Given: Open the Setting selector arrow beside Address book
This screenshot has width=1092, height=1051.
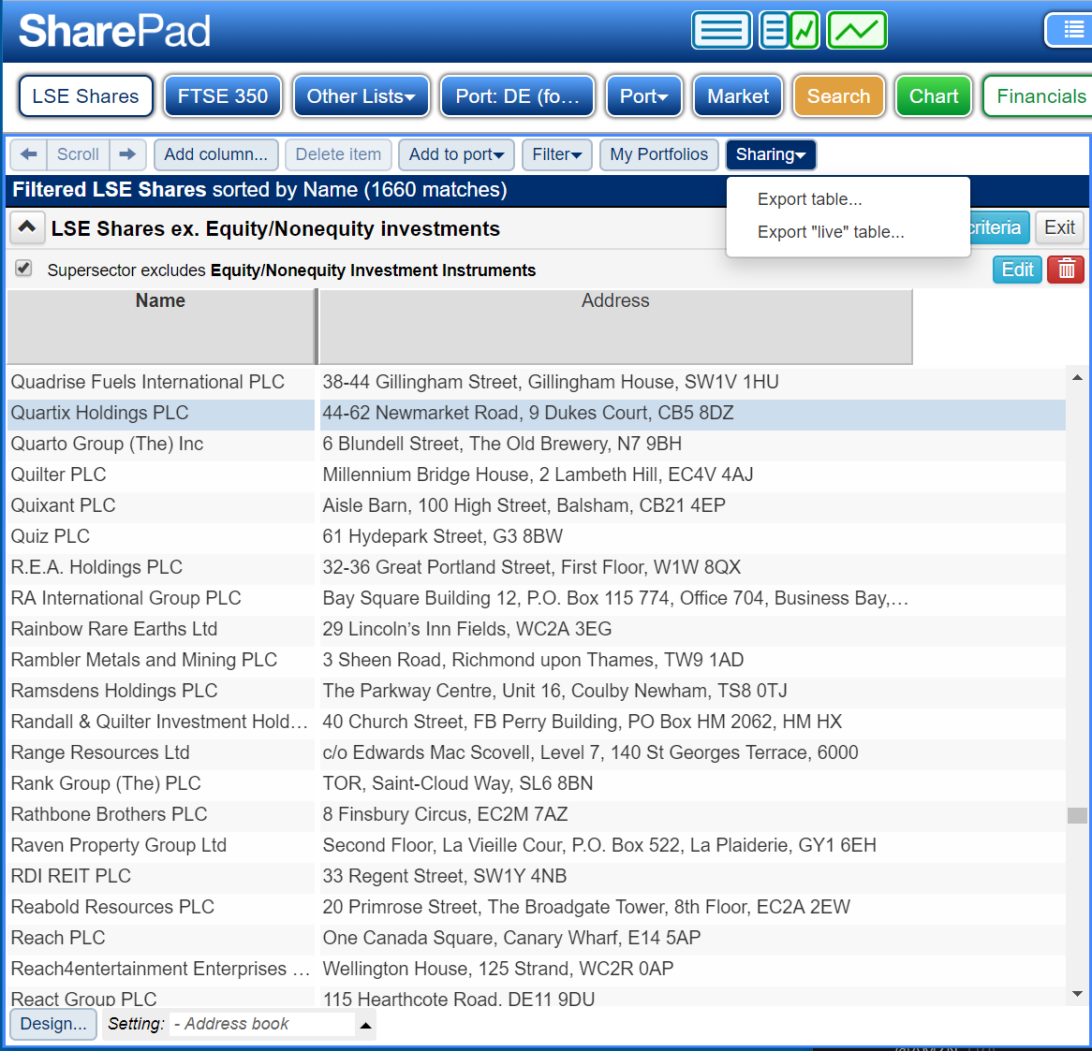Looking at the screenshot, I should [365, 1025].
